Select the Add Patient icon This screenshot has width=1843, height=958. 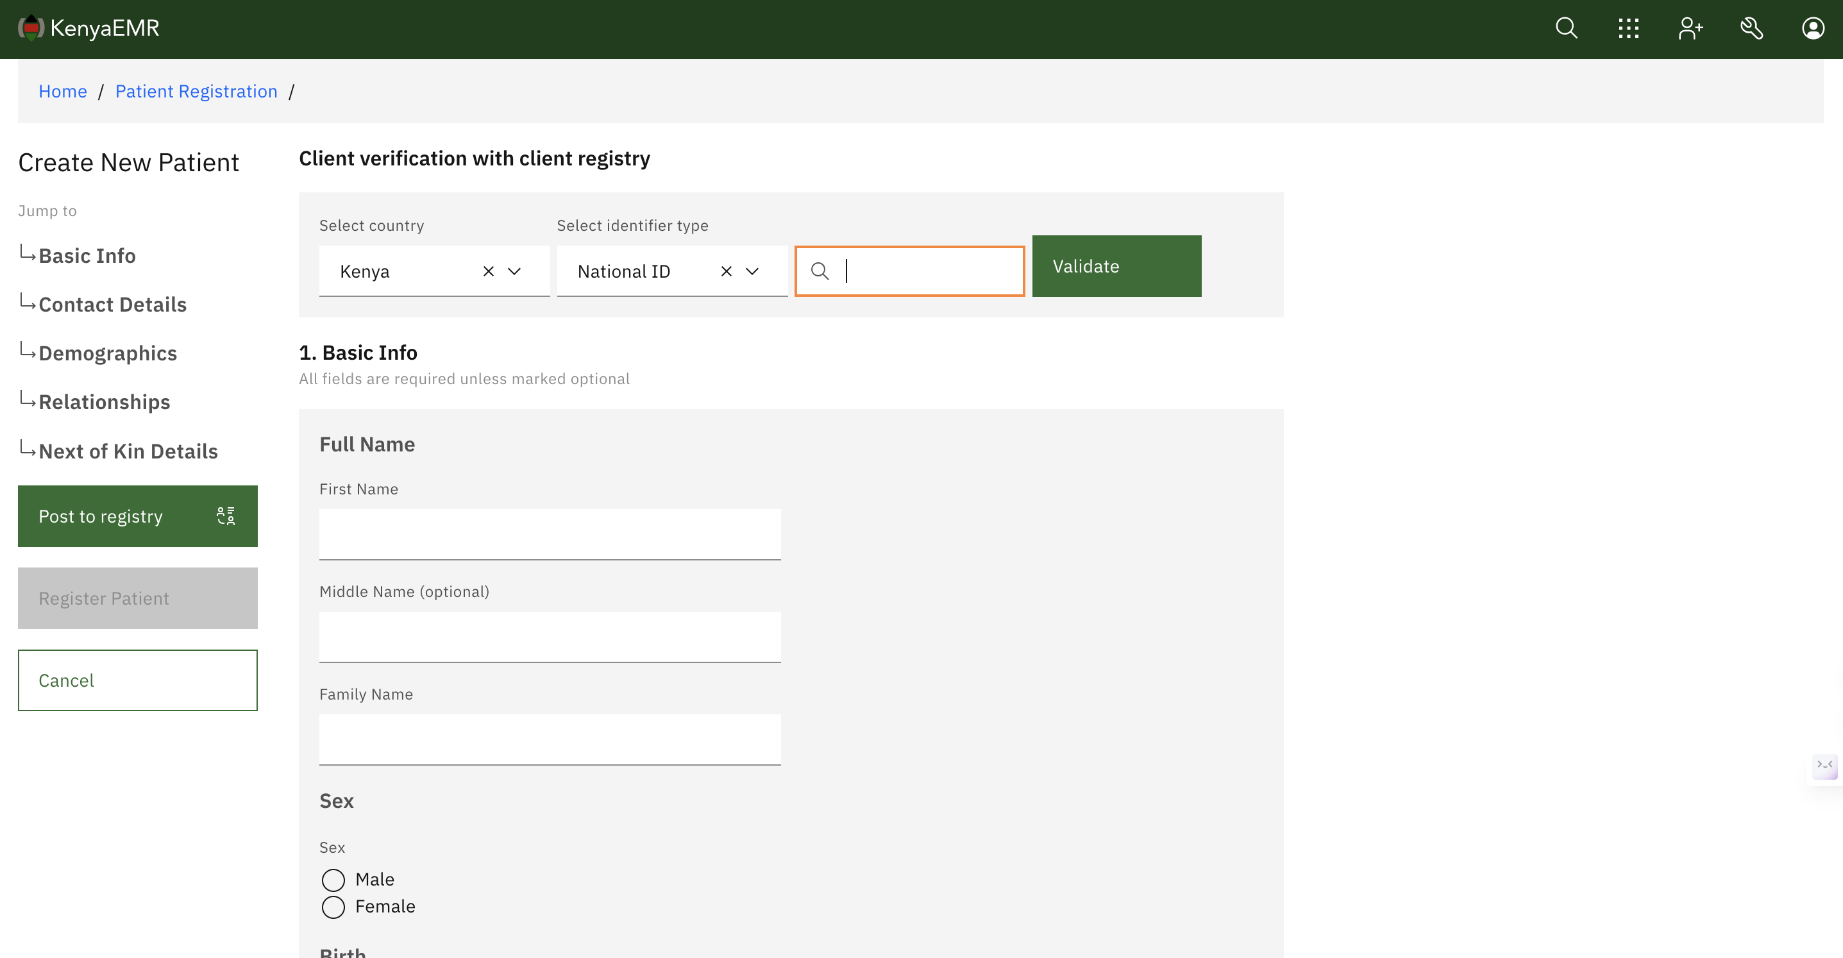(x=1690, y=29)
